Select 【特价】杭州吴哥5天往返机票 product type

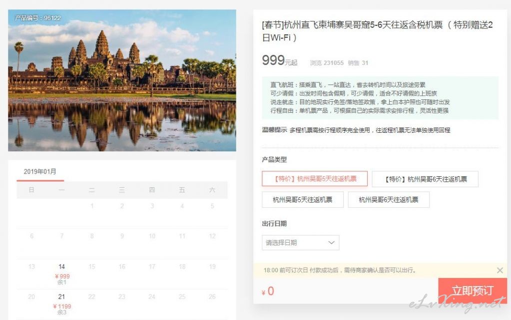315,179
